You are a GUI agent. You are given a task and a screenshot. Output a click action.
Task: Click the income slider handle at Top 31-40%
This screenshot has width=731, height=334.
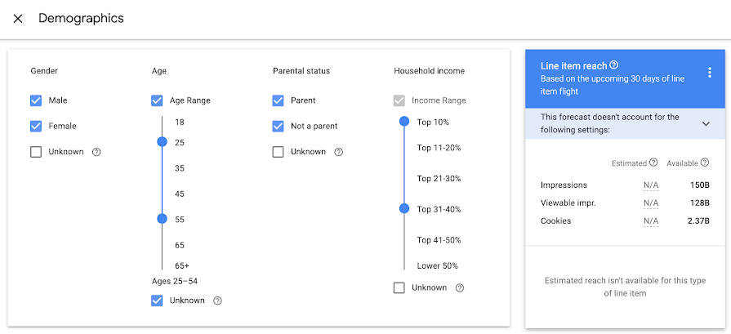pyautogui.click(x=403, y=209)
